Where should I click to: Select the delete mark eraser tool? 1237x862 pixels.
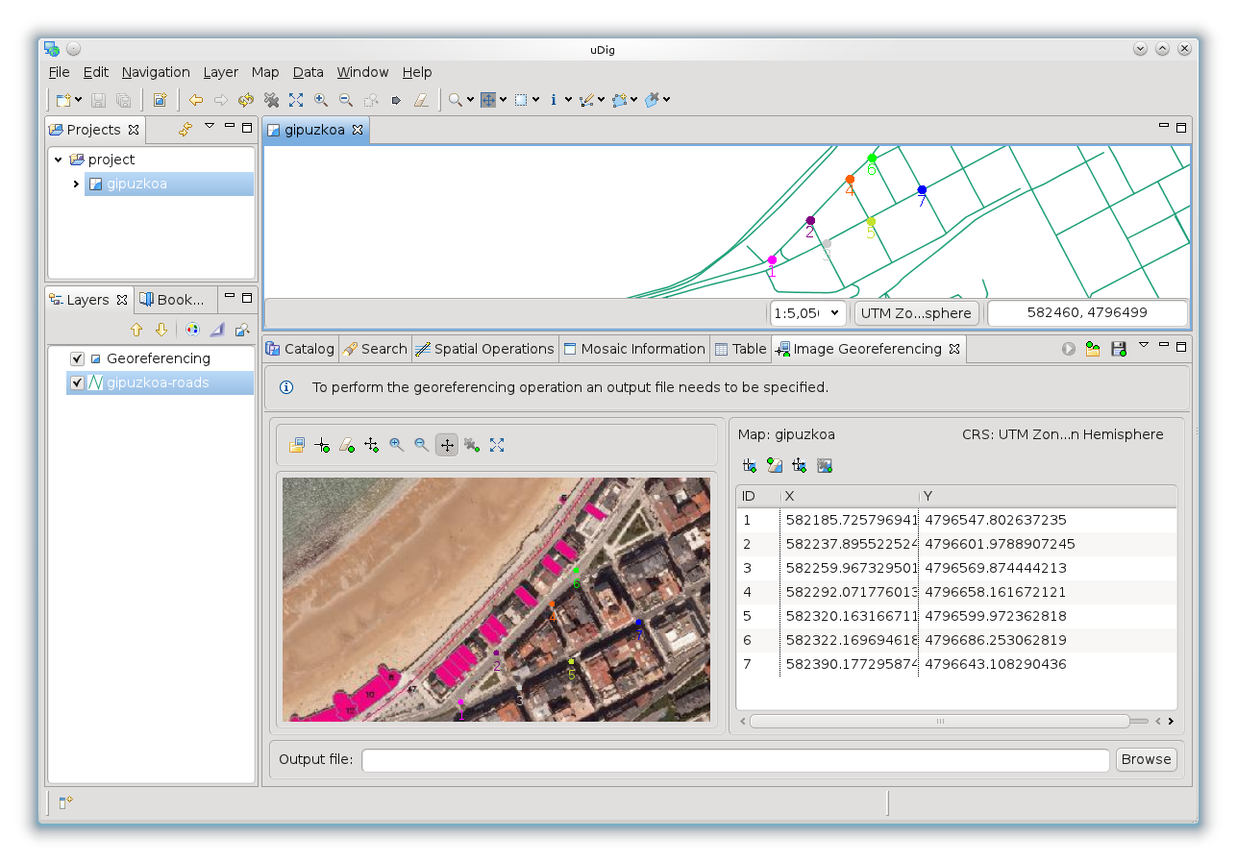tap(347, 444)
